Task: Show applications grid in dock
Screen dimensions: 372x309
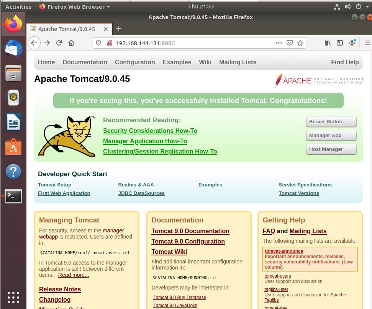Action: coord(13,298)
